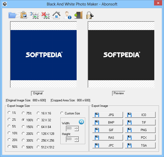
Task: Click the padlock registration icon
Action: [90, 15]
